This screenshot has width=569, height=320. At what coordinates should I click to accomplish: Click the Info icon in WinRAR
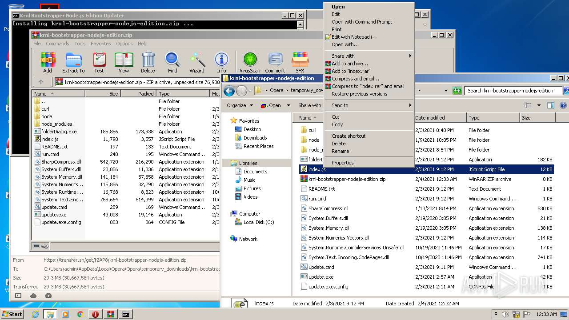pos(221,62)
